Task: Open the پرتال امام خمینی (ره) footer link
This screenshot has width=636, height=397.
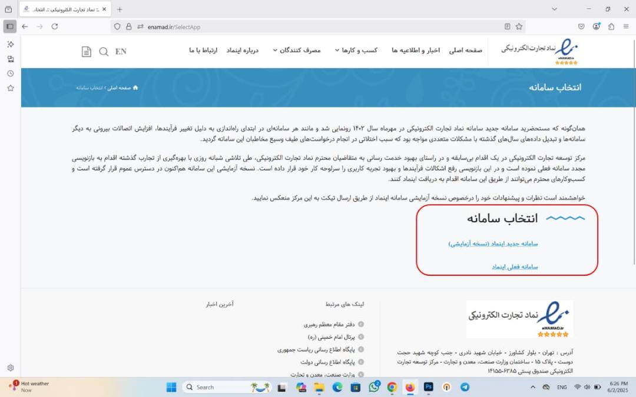Action: 332,336
